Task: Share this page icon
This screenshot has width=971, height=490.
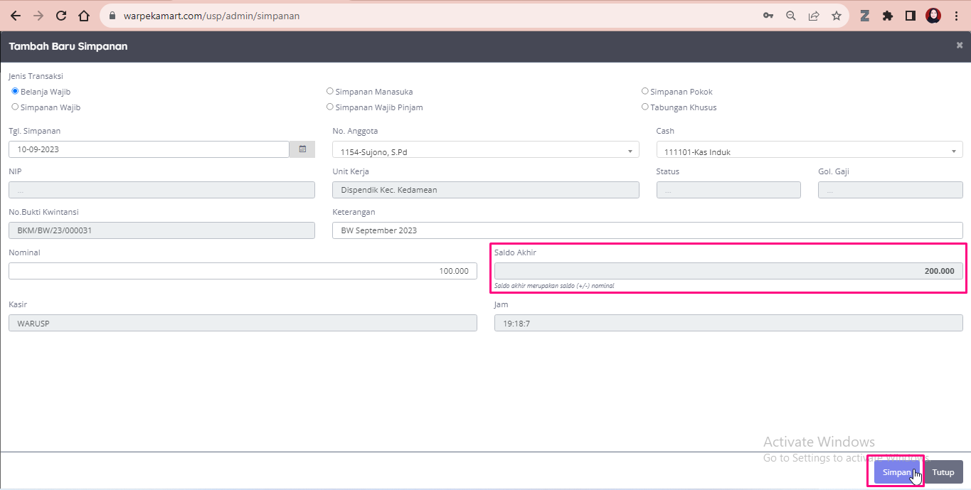Action: [x=814, y=16]
